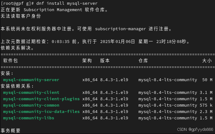Click the 版本 column header
Image resolution: width=215 pixels, height=134 pixels.
105,61
